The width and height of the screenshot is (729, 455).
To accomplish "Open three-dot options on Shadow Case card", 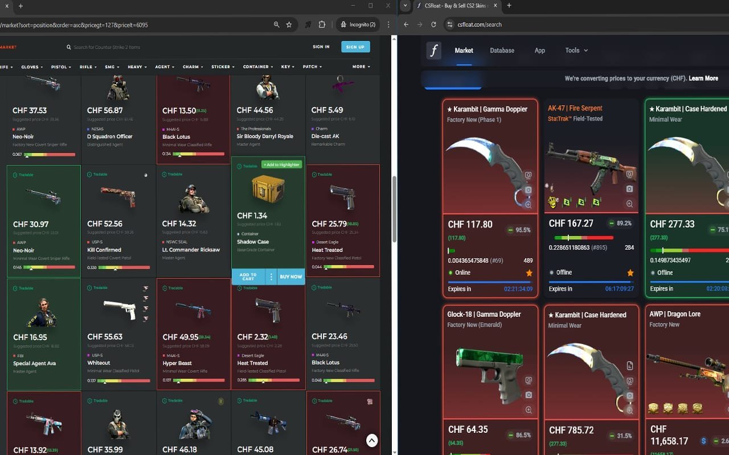I will point(271,276).
